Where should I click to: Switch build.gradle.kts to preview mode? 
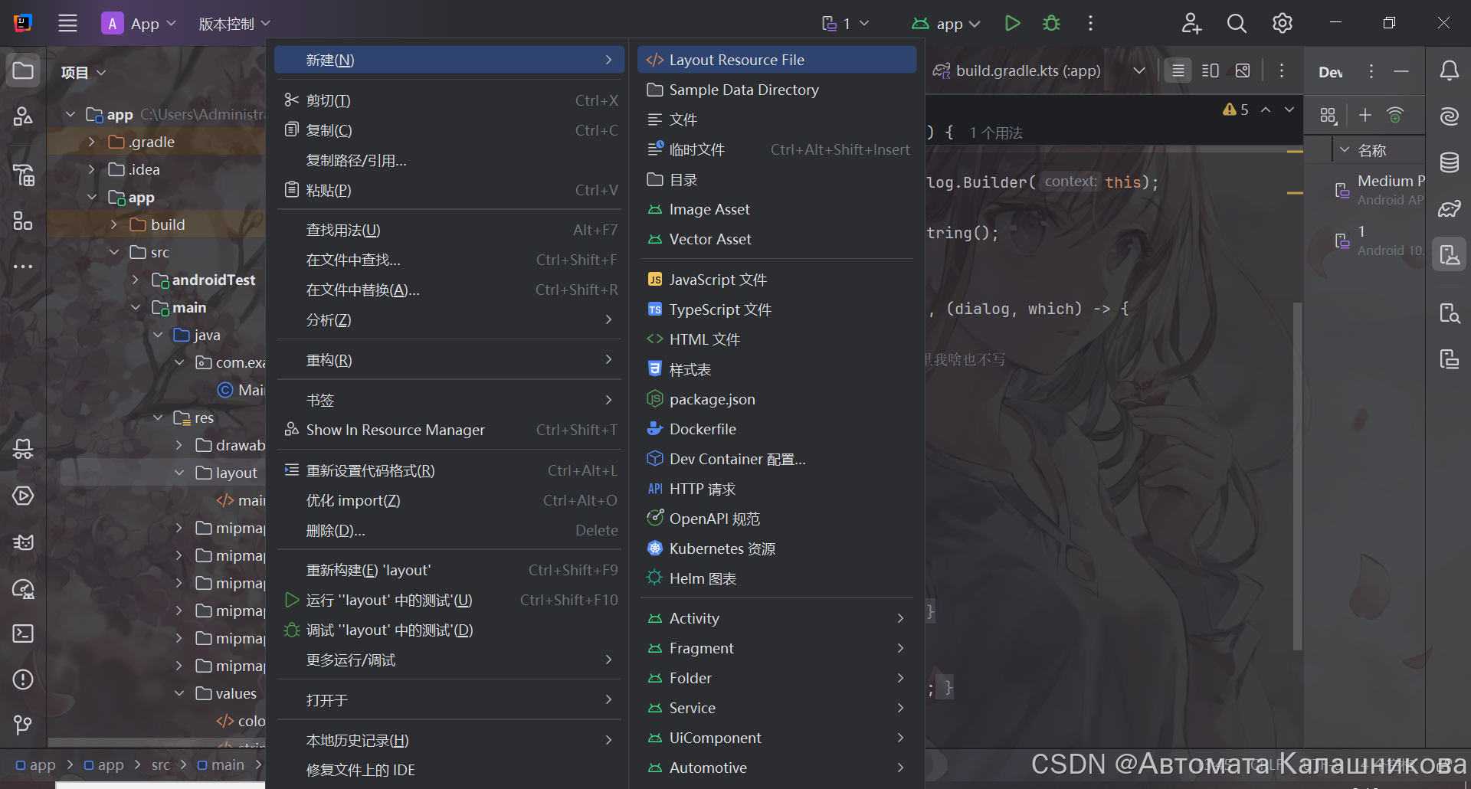pos(1242,70)
